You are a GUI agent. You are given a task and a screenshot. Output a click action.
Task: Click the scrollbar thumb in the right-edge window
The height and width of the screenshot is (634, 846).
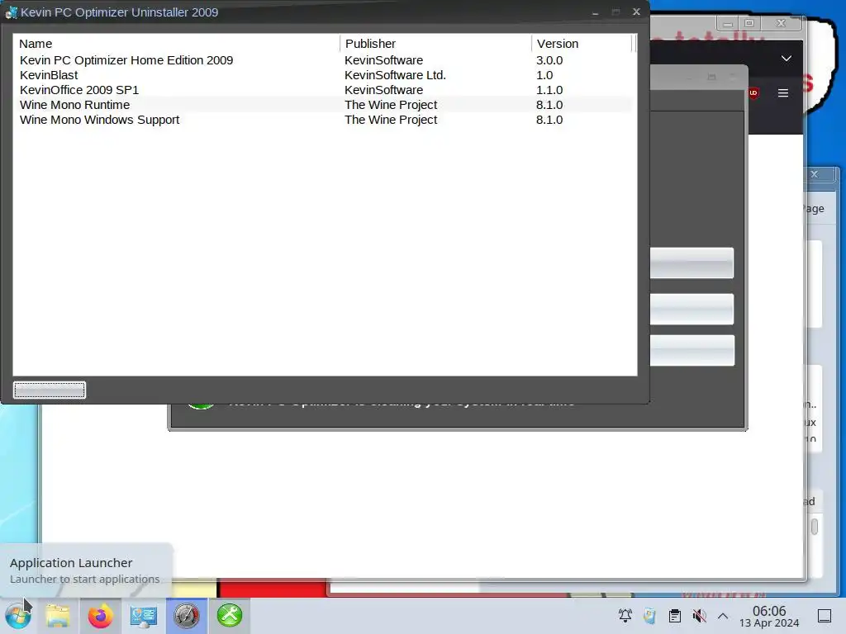click(815, 527)
